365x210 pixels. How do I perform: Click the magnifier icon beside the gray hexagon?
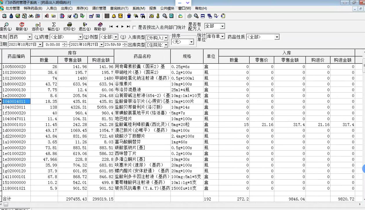pyautogui.click(x=196, y=16)
